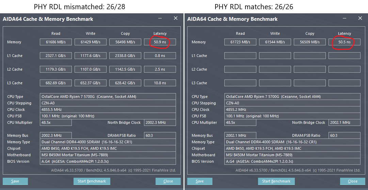The width and height of the screenshot is (368, 190).
Task: Click FinalWire copyright text in left window
Action: click(x=114, y=170)
